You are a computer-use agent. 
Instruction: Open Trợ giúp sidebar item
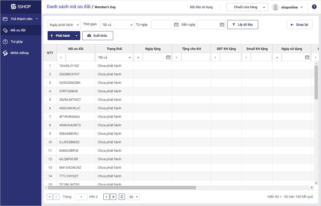tap(21, 41)
